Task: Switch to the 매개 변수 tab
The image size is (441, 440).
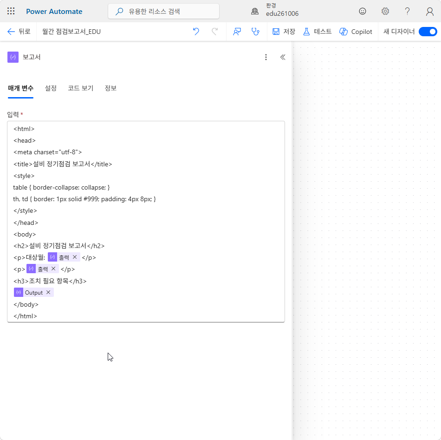Action: click(x=20, y=88)
